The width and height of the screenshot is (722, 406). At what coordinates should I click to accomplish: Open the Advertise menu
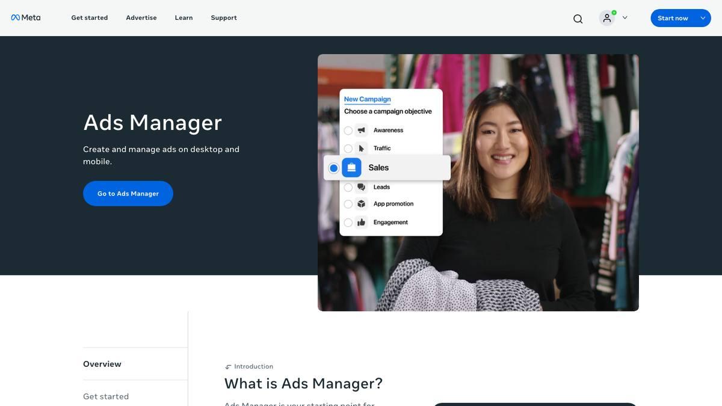pyautogui.click(x=141, y=18)
